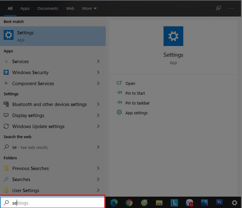Click Open in the Settings preview pane

click(130, 84)
